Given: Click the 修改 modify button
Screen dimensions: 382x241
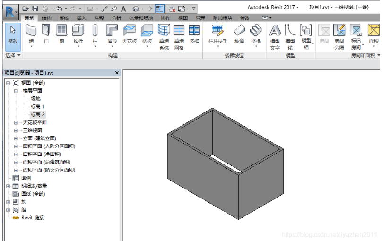Looking at the screenshot, I should click(x=13, y=37).
